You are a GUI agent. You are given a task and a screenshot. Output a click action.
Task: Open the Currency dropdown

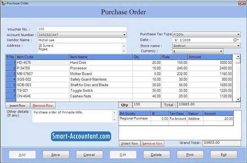click(x=221, y=51)
